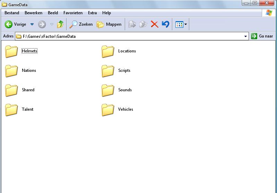Click the Ga naar button

click(262, 36)
